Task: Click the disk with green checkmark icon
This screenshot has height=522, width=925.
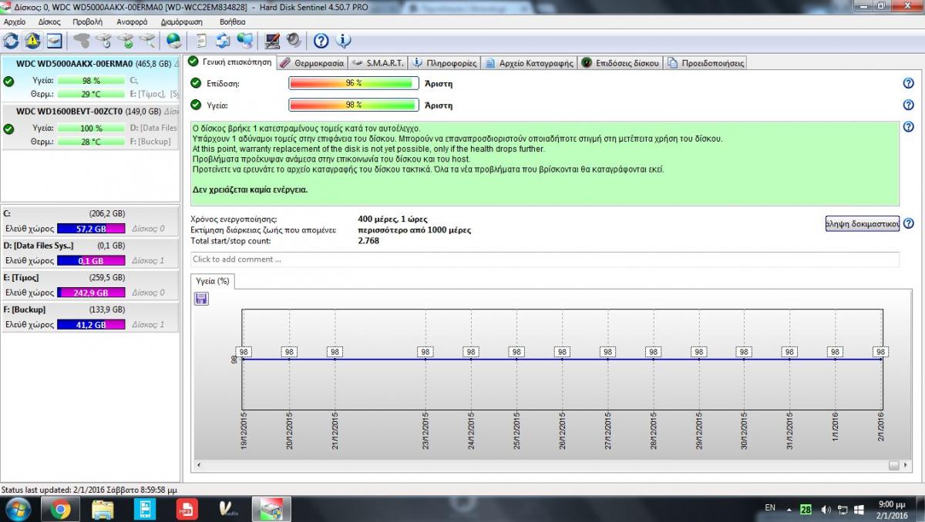Action: point(125,40)
